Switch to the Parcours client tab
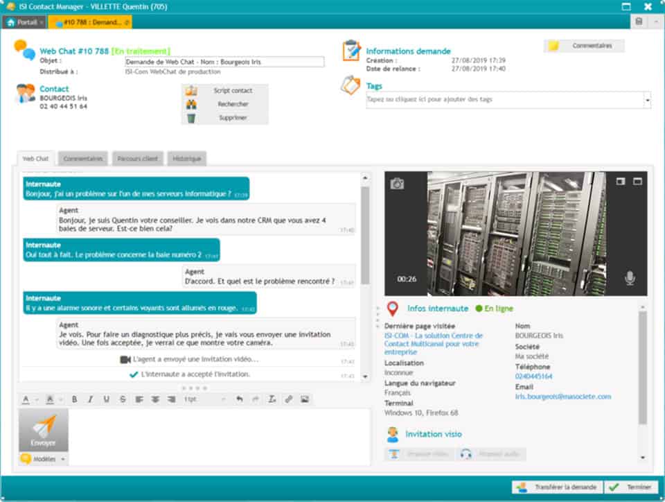The height and width of the screenshot is (502, 665). 137,159
